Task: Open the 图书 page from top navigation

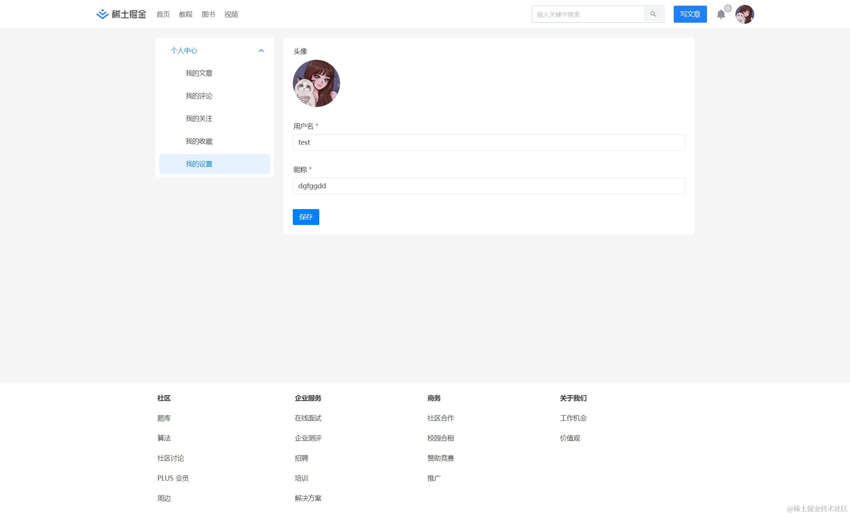Action: tap(208, 14)
